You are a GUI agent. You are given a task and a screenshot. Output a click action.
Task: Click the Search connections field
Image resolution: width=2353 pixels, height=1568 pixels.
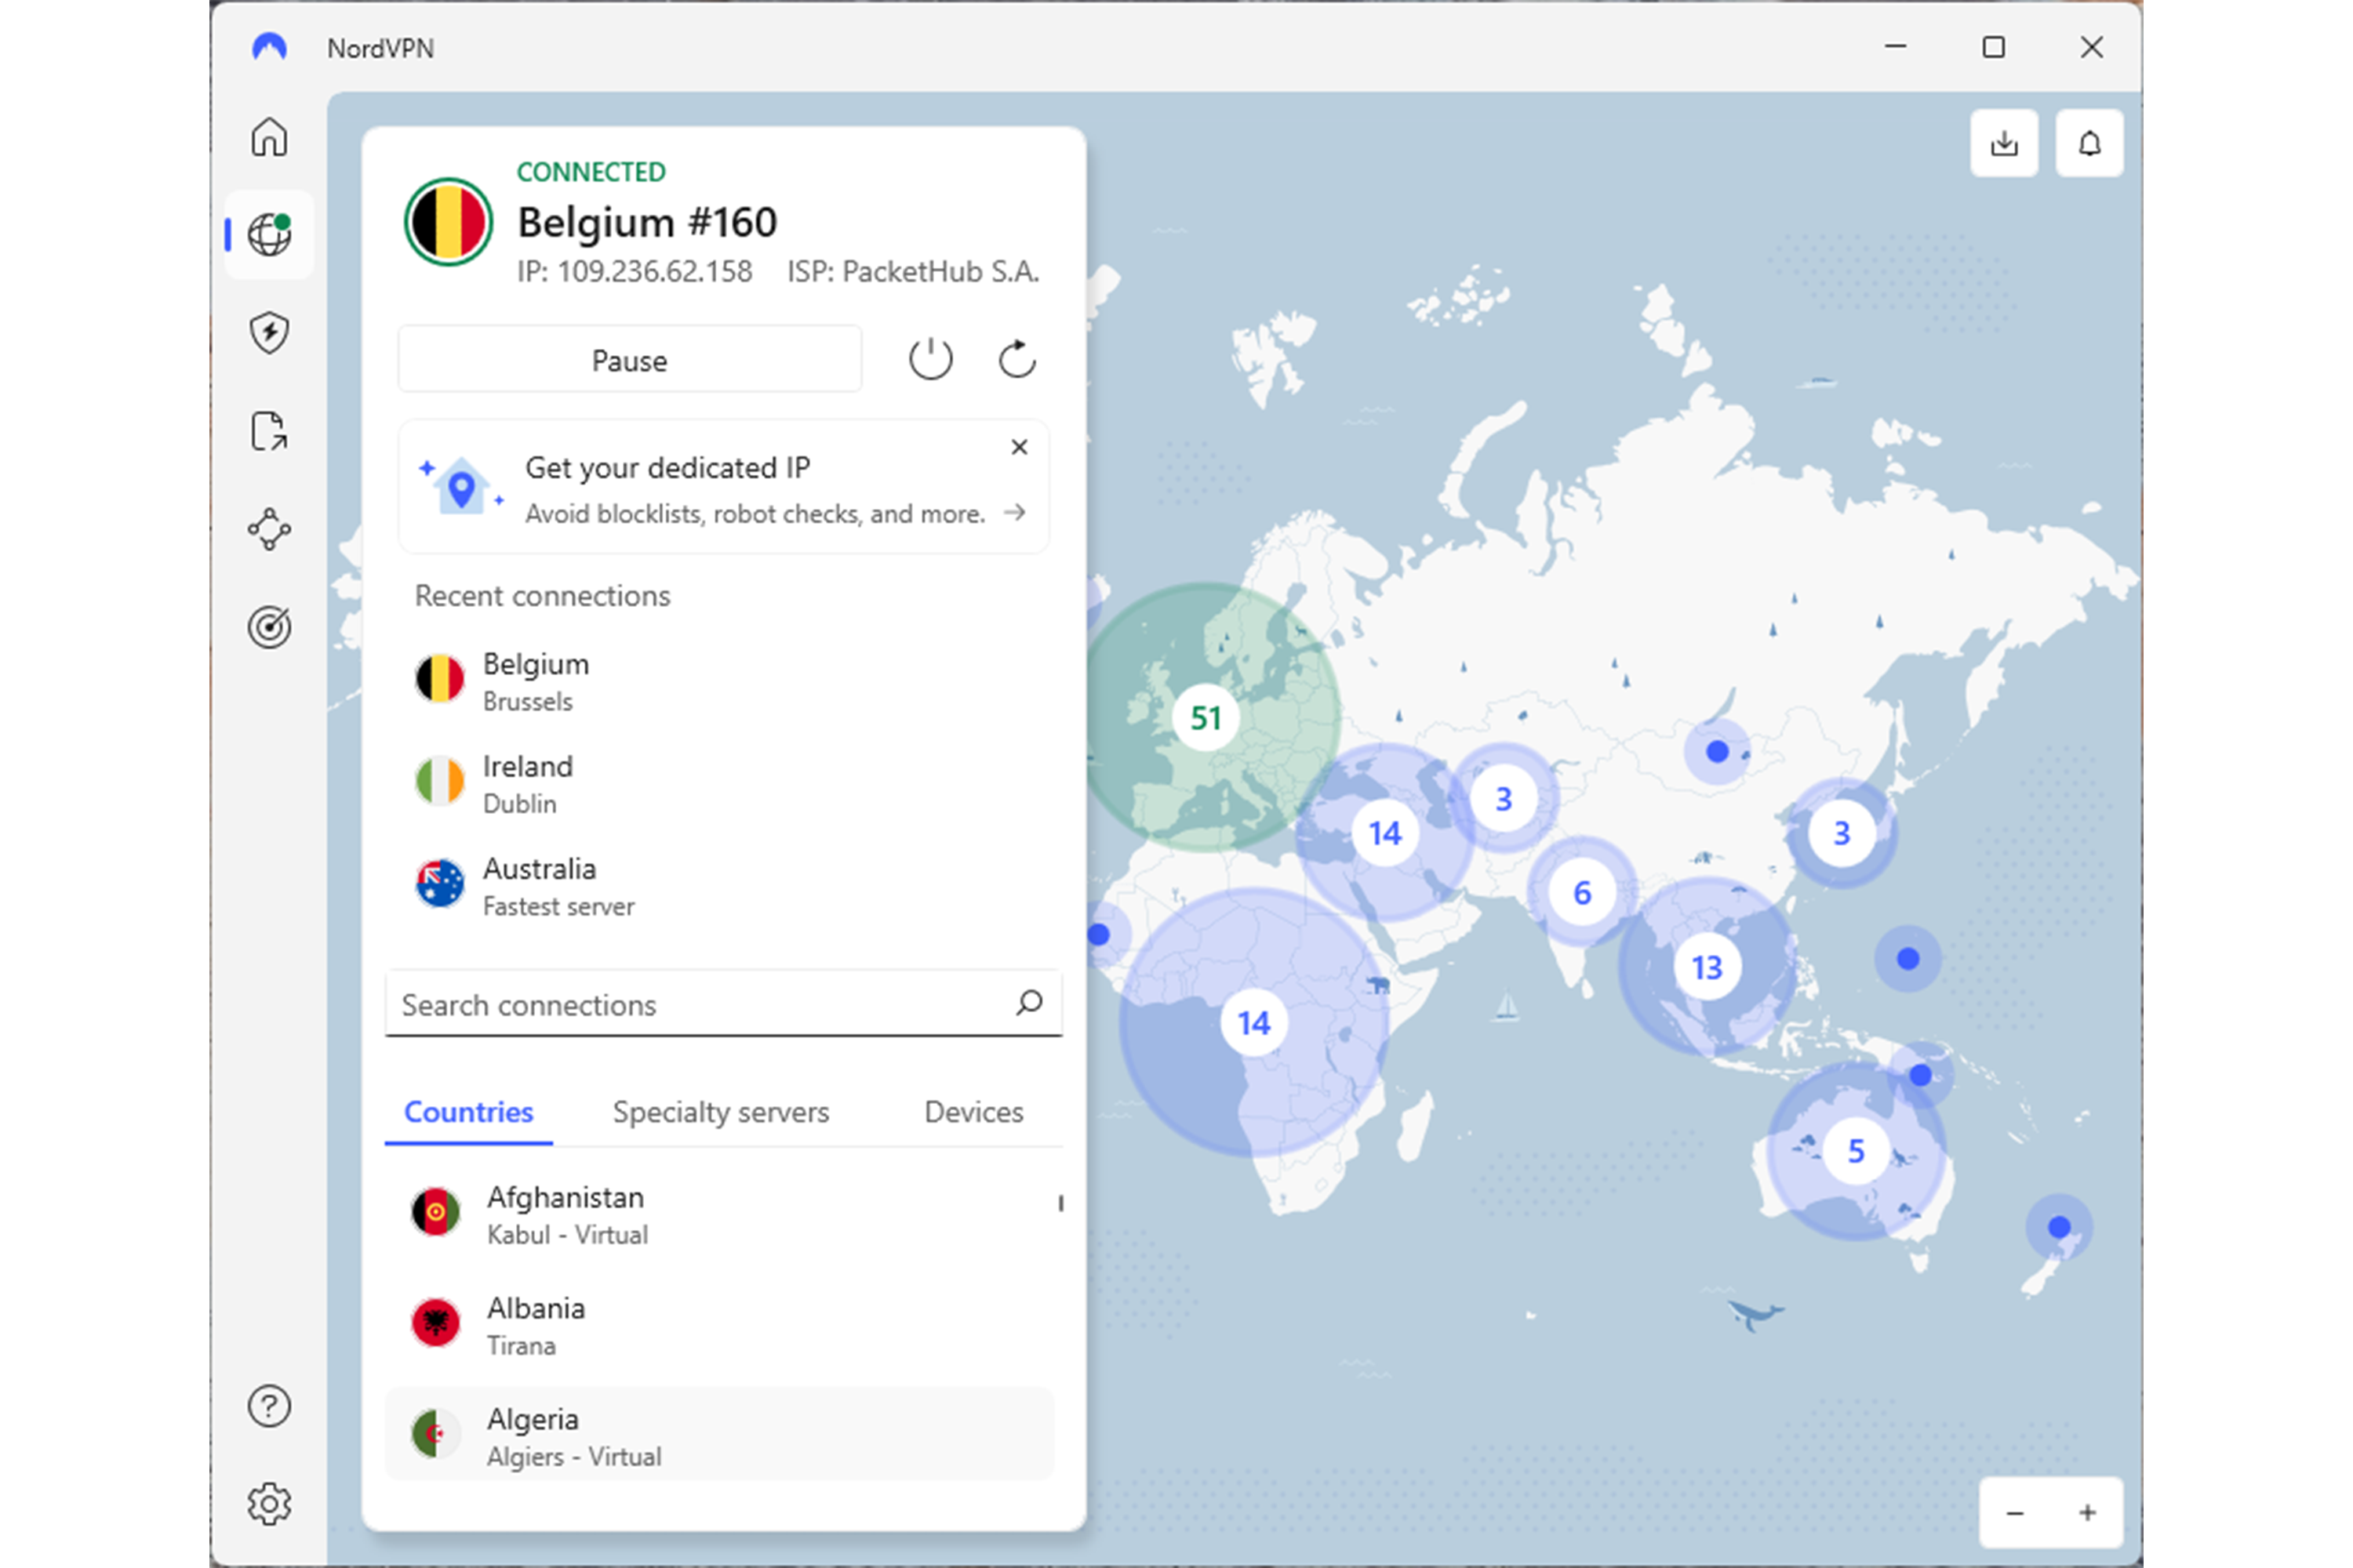click(700, 1004)
